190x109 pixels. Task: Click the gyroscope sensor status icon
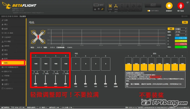(110, 6)
